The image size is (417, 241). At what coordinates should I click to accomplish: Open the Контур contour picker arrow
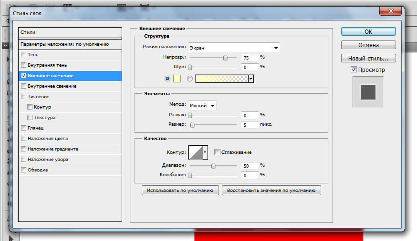point(205,152)
